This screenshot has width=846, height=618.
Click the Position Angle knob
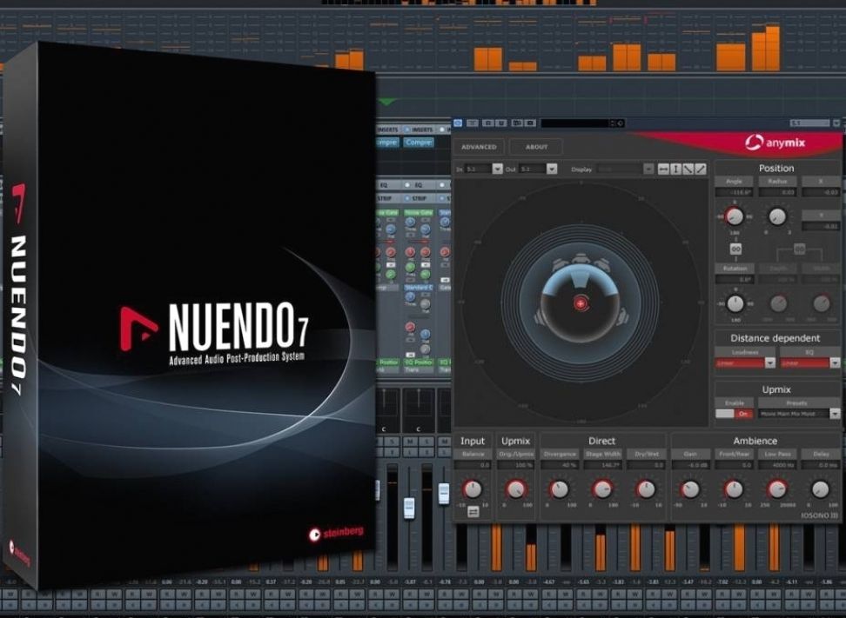734,216
